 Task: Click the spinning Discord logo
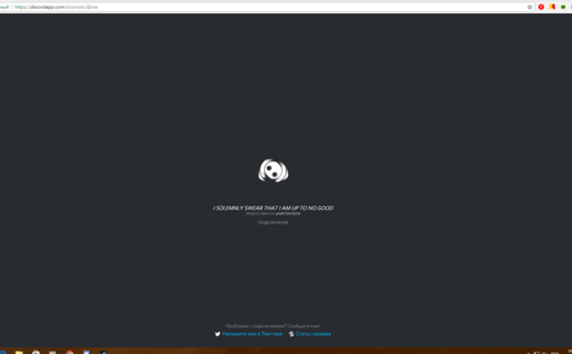(x=273, y=170)
